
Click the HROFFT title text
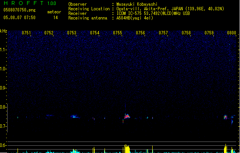coord(24,3)
